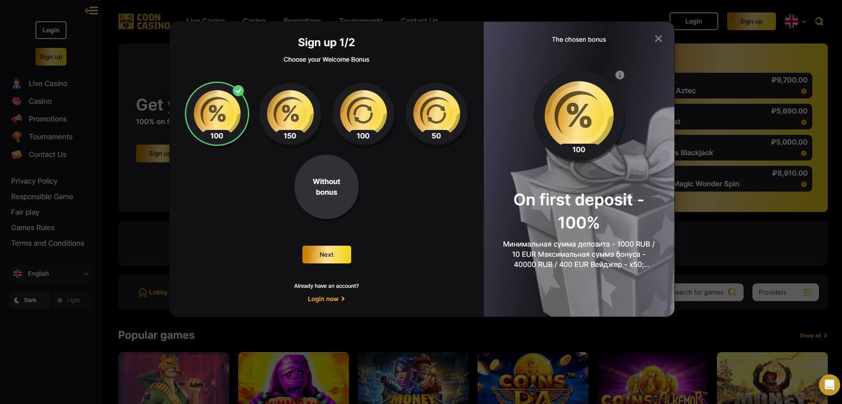This screenshot has height=404, width=842.
Task: Select the 150 percent welcome bonus
Action: [x=290, y=114]
